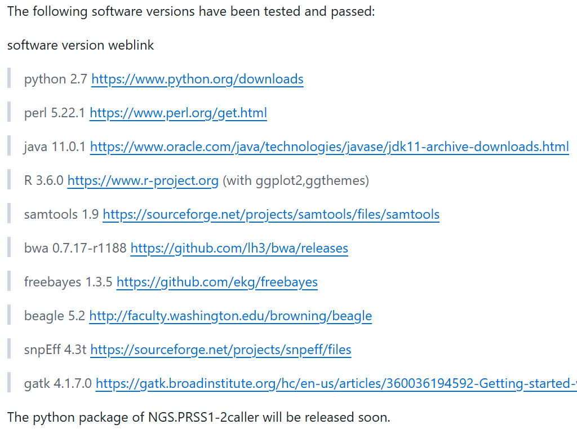
Task: Follow the gatk.broadinstitute.org getting-started link
Action: (x=336, y=384)
